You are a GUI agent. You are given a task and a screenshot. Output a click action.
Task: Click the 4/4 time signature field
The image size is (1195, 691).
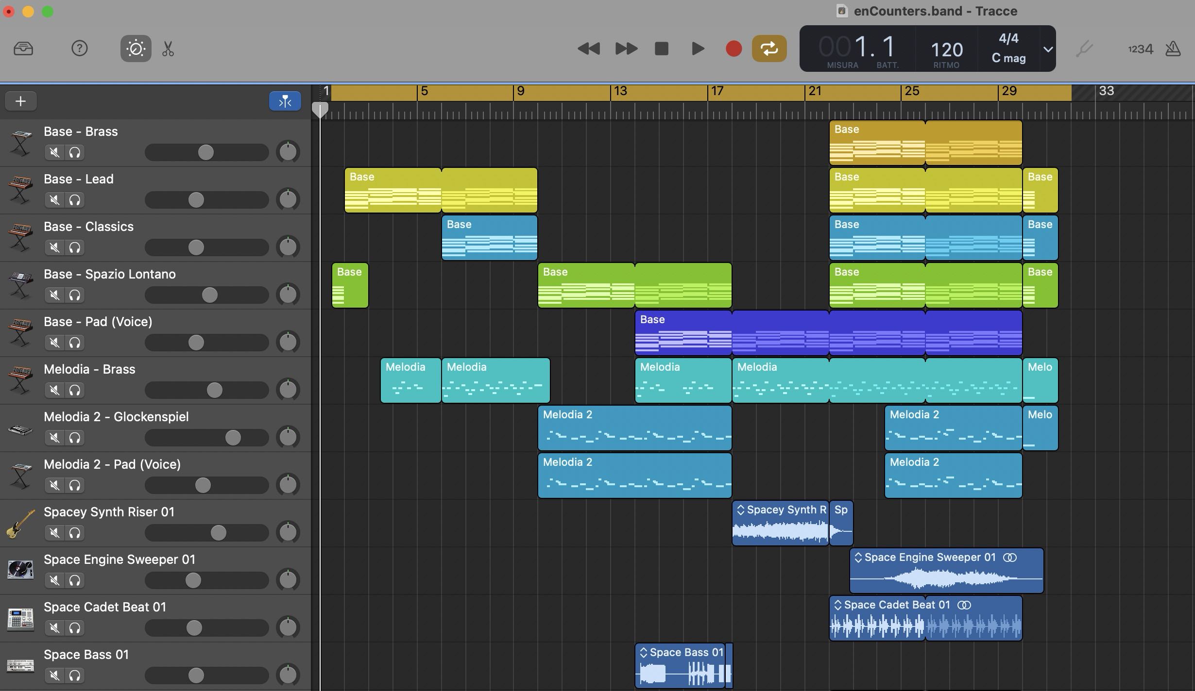[x=1008, y=38]
